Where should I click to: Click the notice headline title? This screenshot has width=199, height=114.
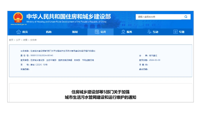point(100,95)
